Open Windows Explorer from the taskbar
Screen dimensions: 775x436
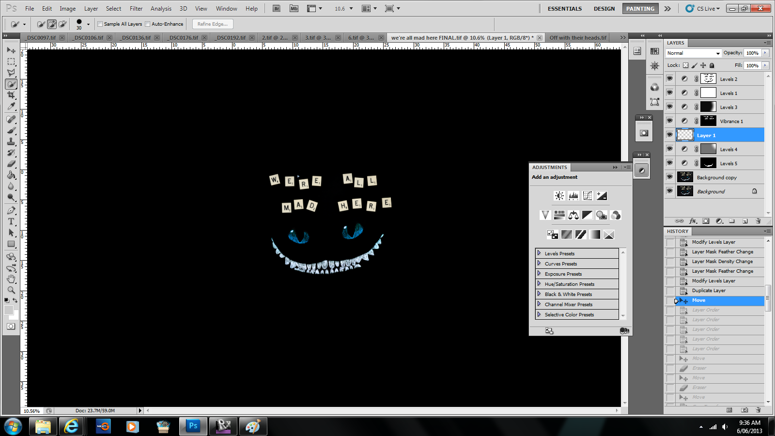point(43,426)
